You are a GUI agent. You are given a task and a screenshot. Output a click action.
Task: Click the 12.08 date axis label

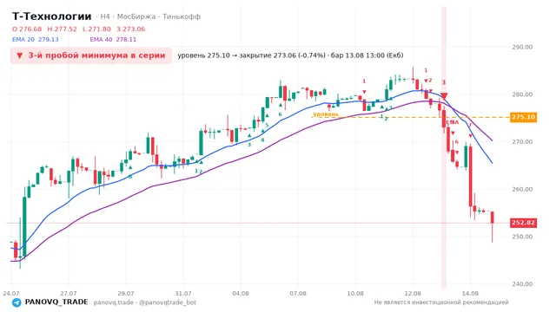tap(413, 293)
